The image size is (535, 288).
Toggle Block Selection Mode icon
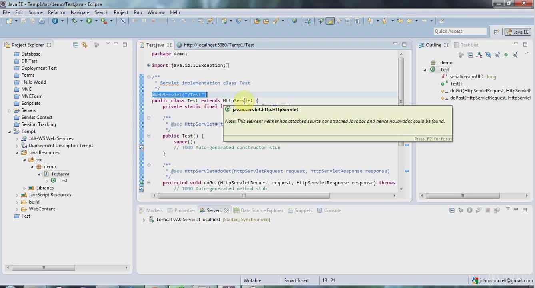tap(348, 21)
